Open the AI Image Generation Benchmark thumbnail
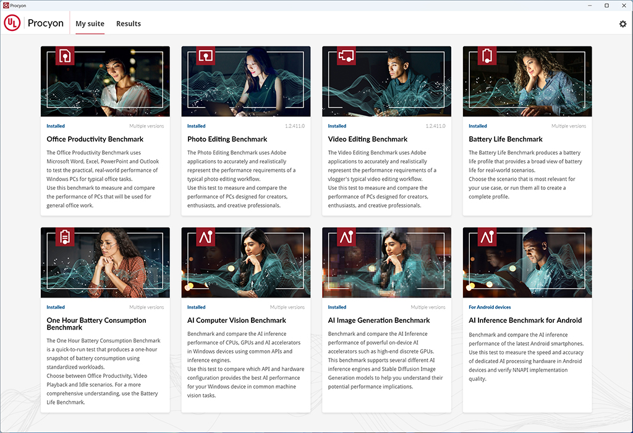 pyautogui.click(x=386, y=262)
